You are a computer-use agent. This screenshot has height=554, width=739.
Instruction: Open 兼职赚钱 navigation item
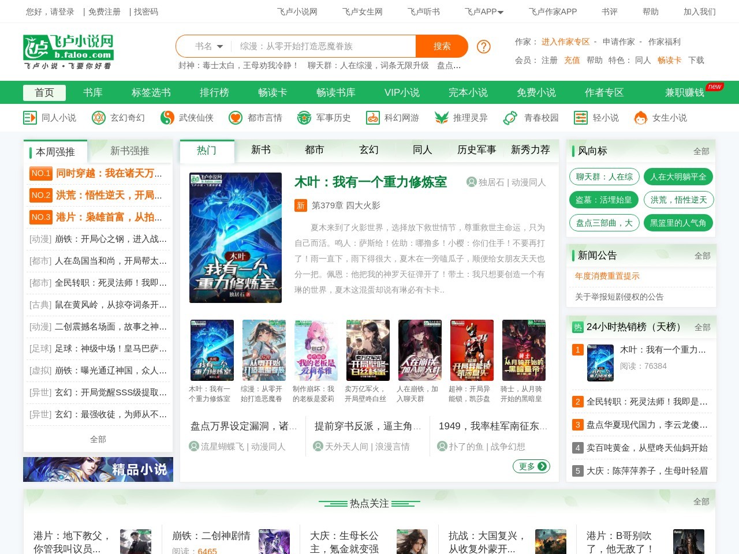tap(685, 93)
